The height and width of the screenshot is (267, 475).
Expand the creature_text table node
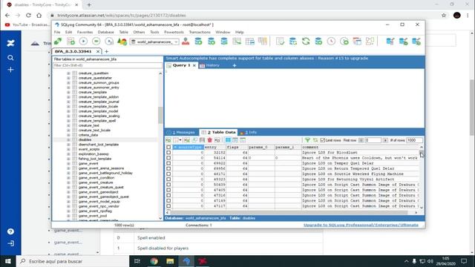click(x=68, y=125)
